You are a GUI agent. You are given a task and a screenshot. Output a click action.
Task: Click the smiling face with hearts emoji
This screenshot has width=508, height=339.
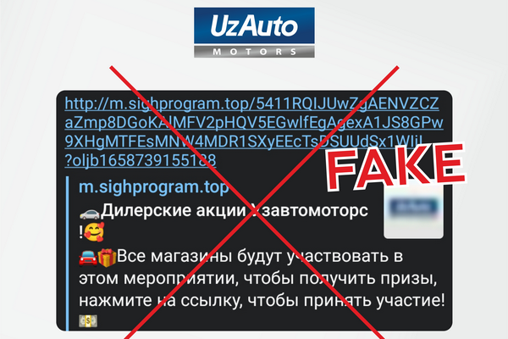tap(94, 232)
